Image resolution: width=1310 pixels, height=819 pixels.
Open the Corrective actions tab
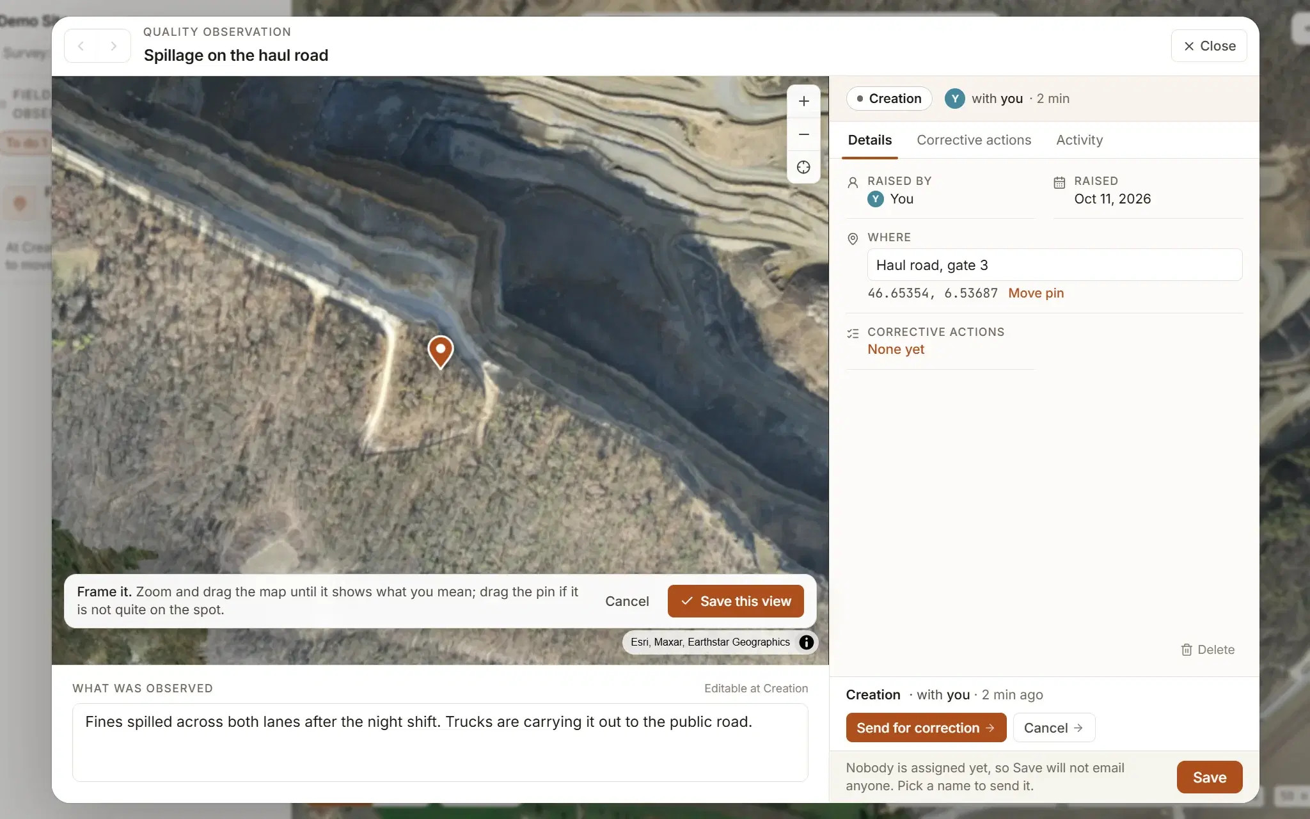pos(974,140)
